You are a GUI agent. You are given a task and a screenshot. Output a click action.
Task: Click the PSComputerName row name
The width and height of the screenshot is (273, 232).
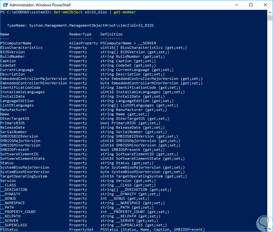(x=16, y=43)
